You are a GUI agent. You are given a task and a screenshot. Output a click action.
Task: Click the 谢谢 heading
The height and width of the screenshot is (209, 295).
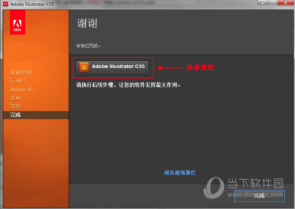87,24
